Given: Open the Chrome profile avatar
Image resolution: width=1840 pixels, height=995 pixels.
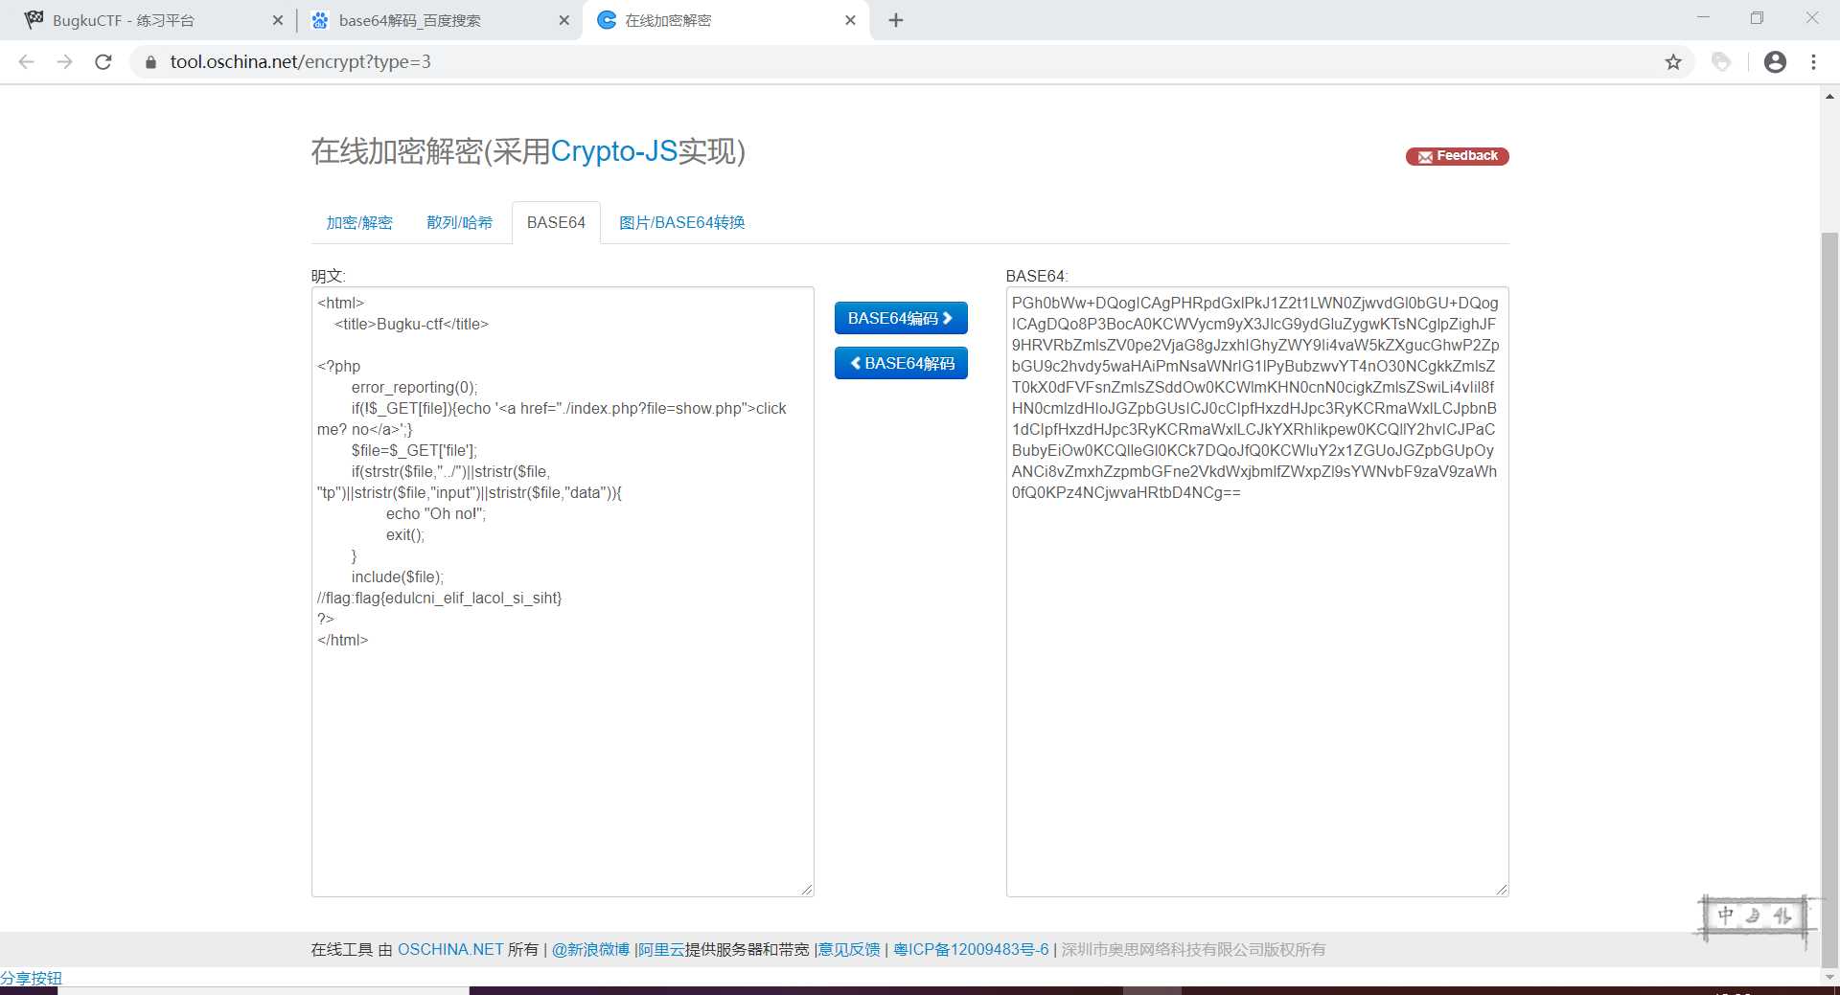Looking at the screenshot, I should pyautogui.click(x=1775, y=62).
